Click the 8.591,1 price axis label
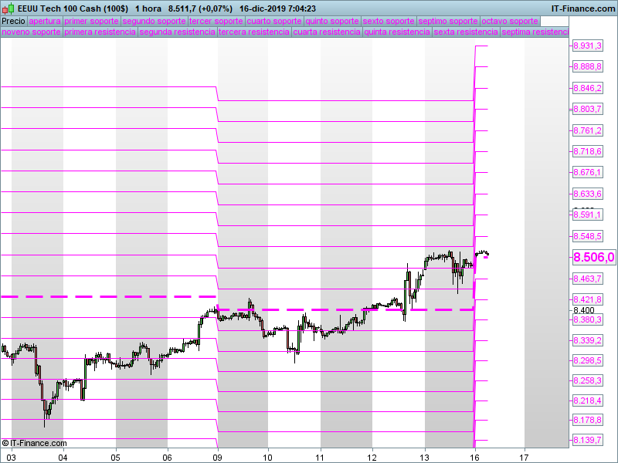Viewport: 618px width, 463px height. point(587,215)
